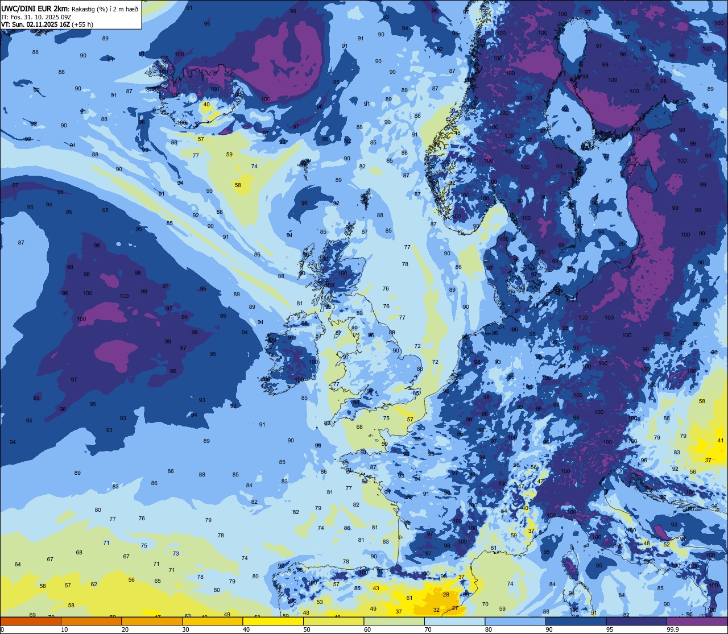
Task: Click the '50' tick label under legend bar
Action: pyautogui.click(x=307, y=629)
